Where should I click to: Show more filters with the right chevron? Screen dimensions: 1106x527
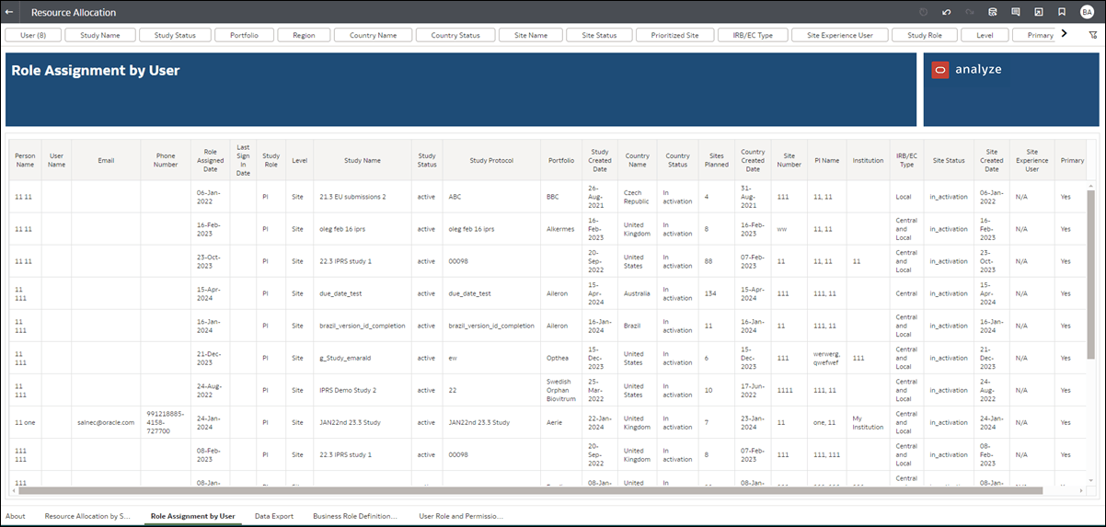(1065, 34)
